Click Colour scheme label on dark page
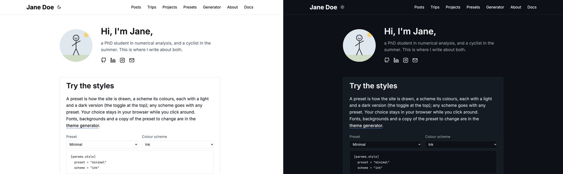Image resolution: width=563 pixels, height=174 pixels. point(438,137)
